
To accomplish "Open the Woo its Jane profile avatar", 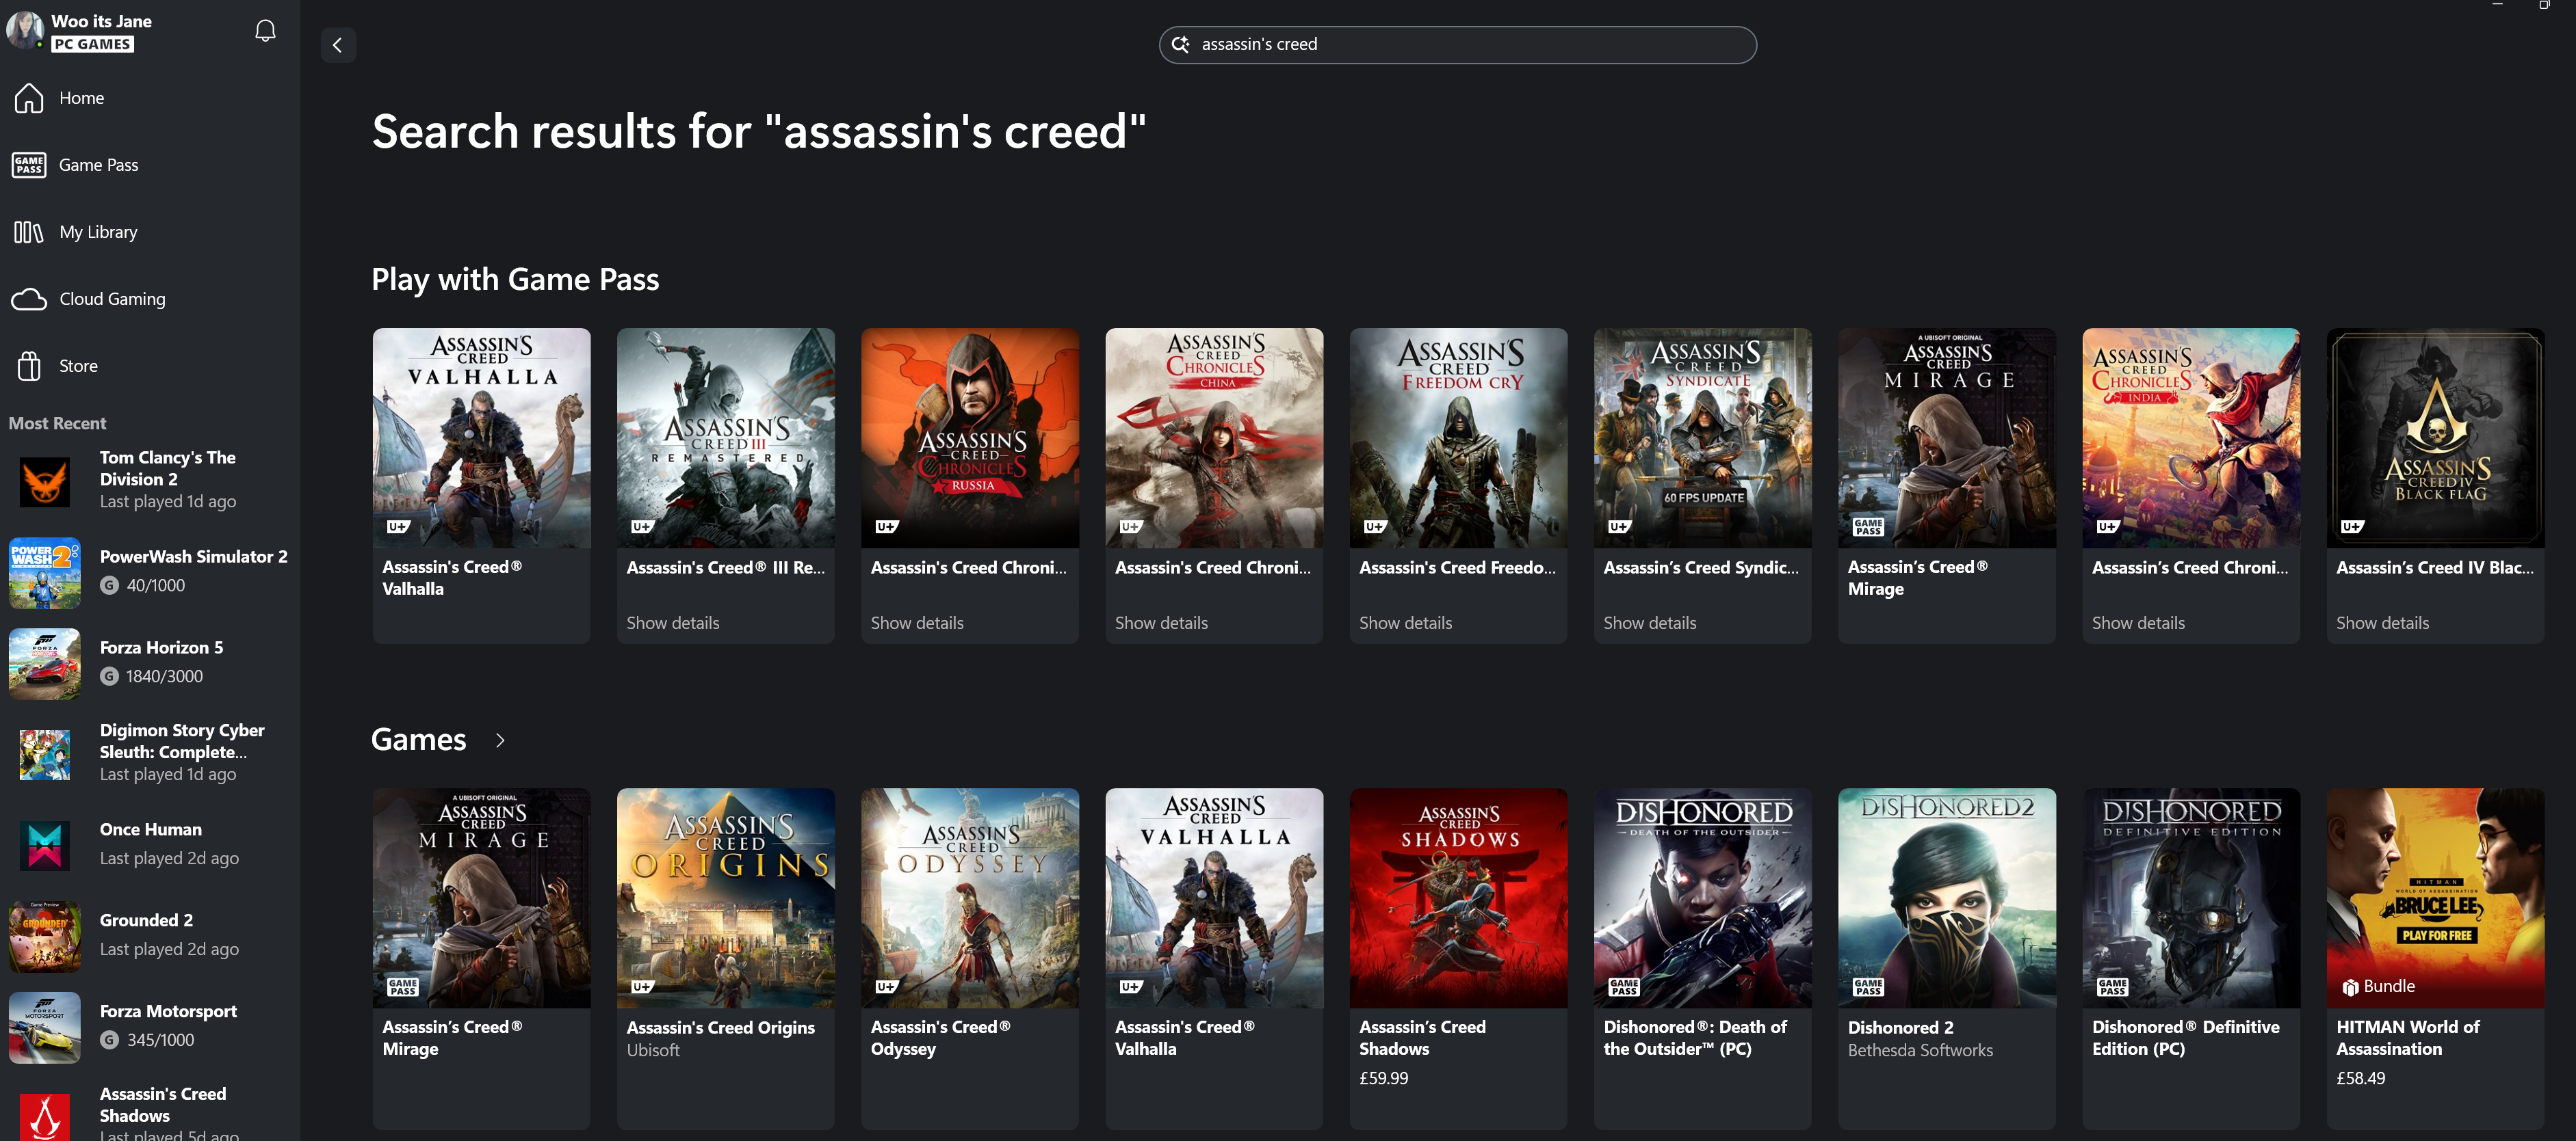I will pyautogui.click(x=24, y=30).
